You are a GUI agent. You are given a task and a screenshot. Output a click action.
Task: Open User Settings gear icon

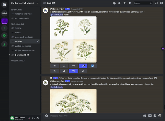[38, 118]
